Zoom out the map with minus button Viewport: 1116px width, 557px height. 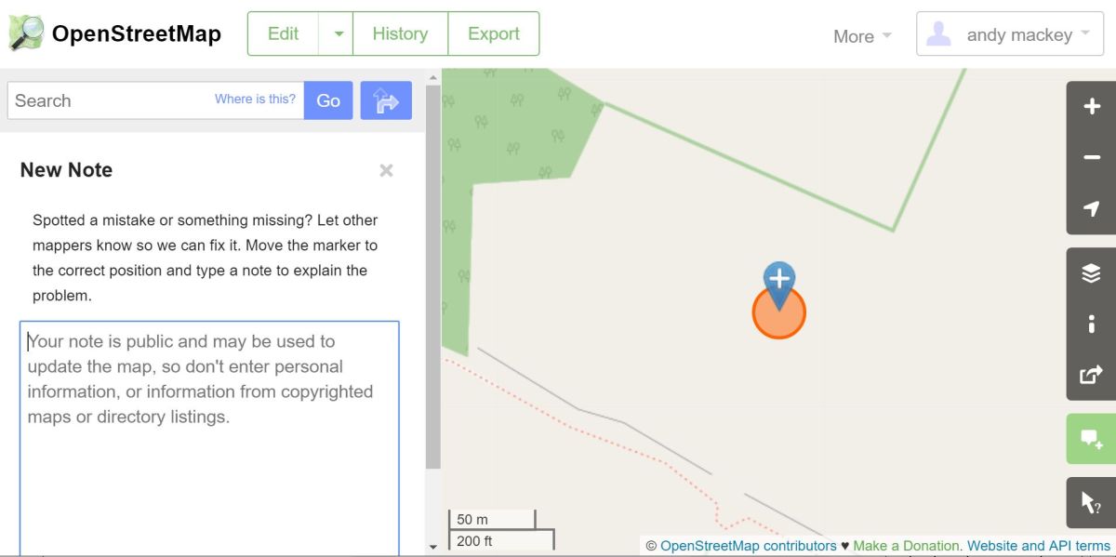click(1091, 158)
